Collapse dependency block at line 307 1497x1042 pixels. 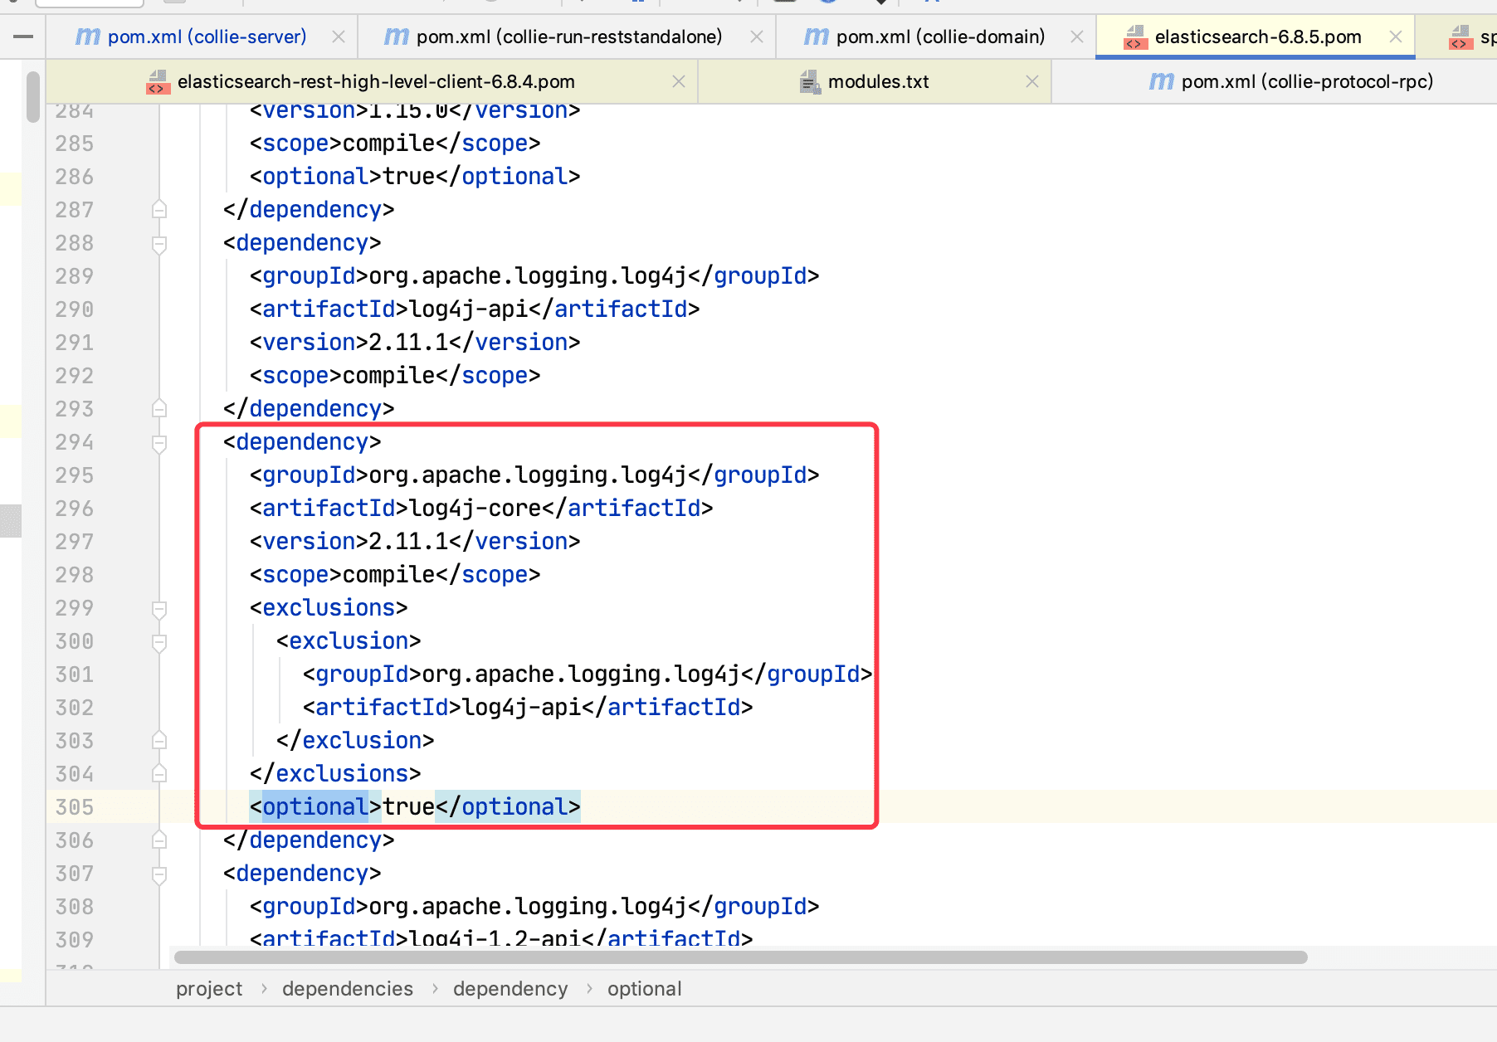(159, 874)
